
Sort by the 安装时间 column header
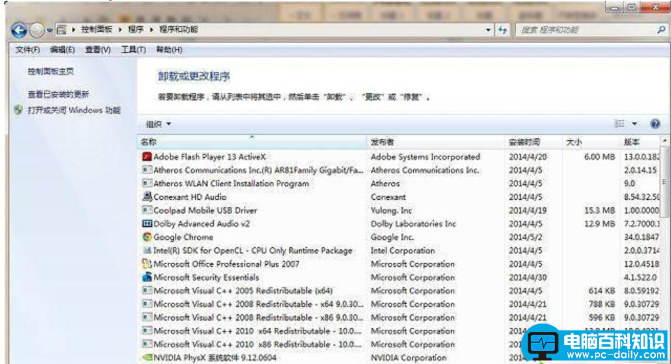[533, 142]
